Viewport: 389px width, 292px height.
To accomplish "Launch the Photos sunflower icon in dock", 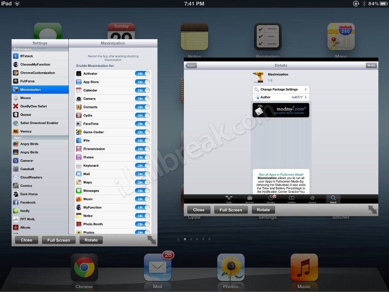I will 231,267.
